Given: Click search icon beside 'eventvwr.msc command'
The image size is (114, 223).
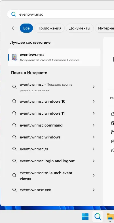Looking at the screenshot, I should [x=14, y=125].
